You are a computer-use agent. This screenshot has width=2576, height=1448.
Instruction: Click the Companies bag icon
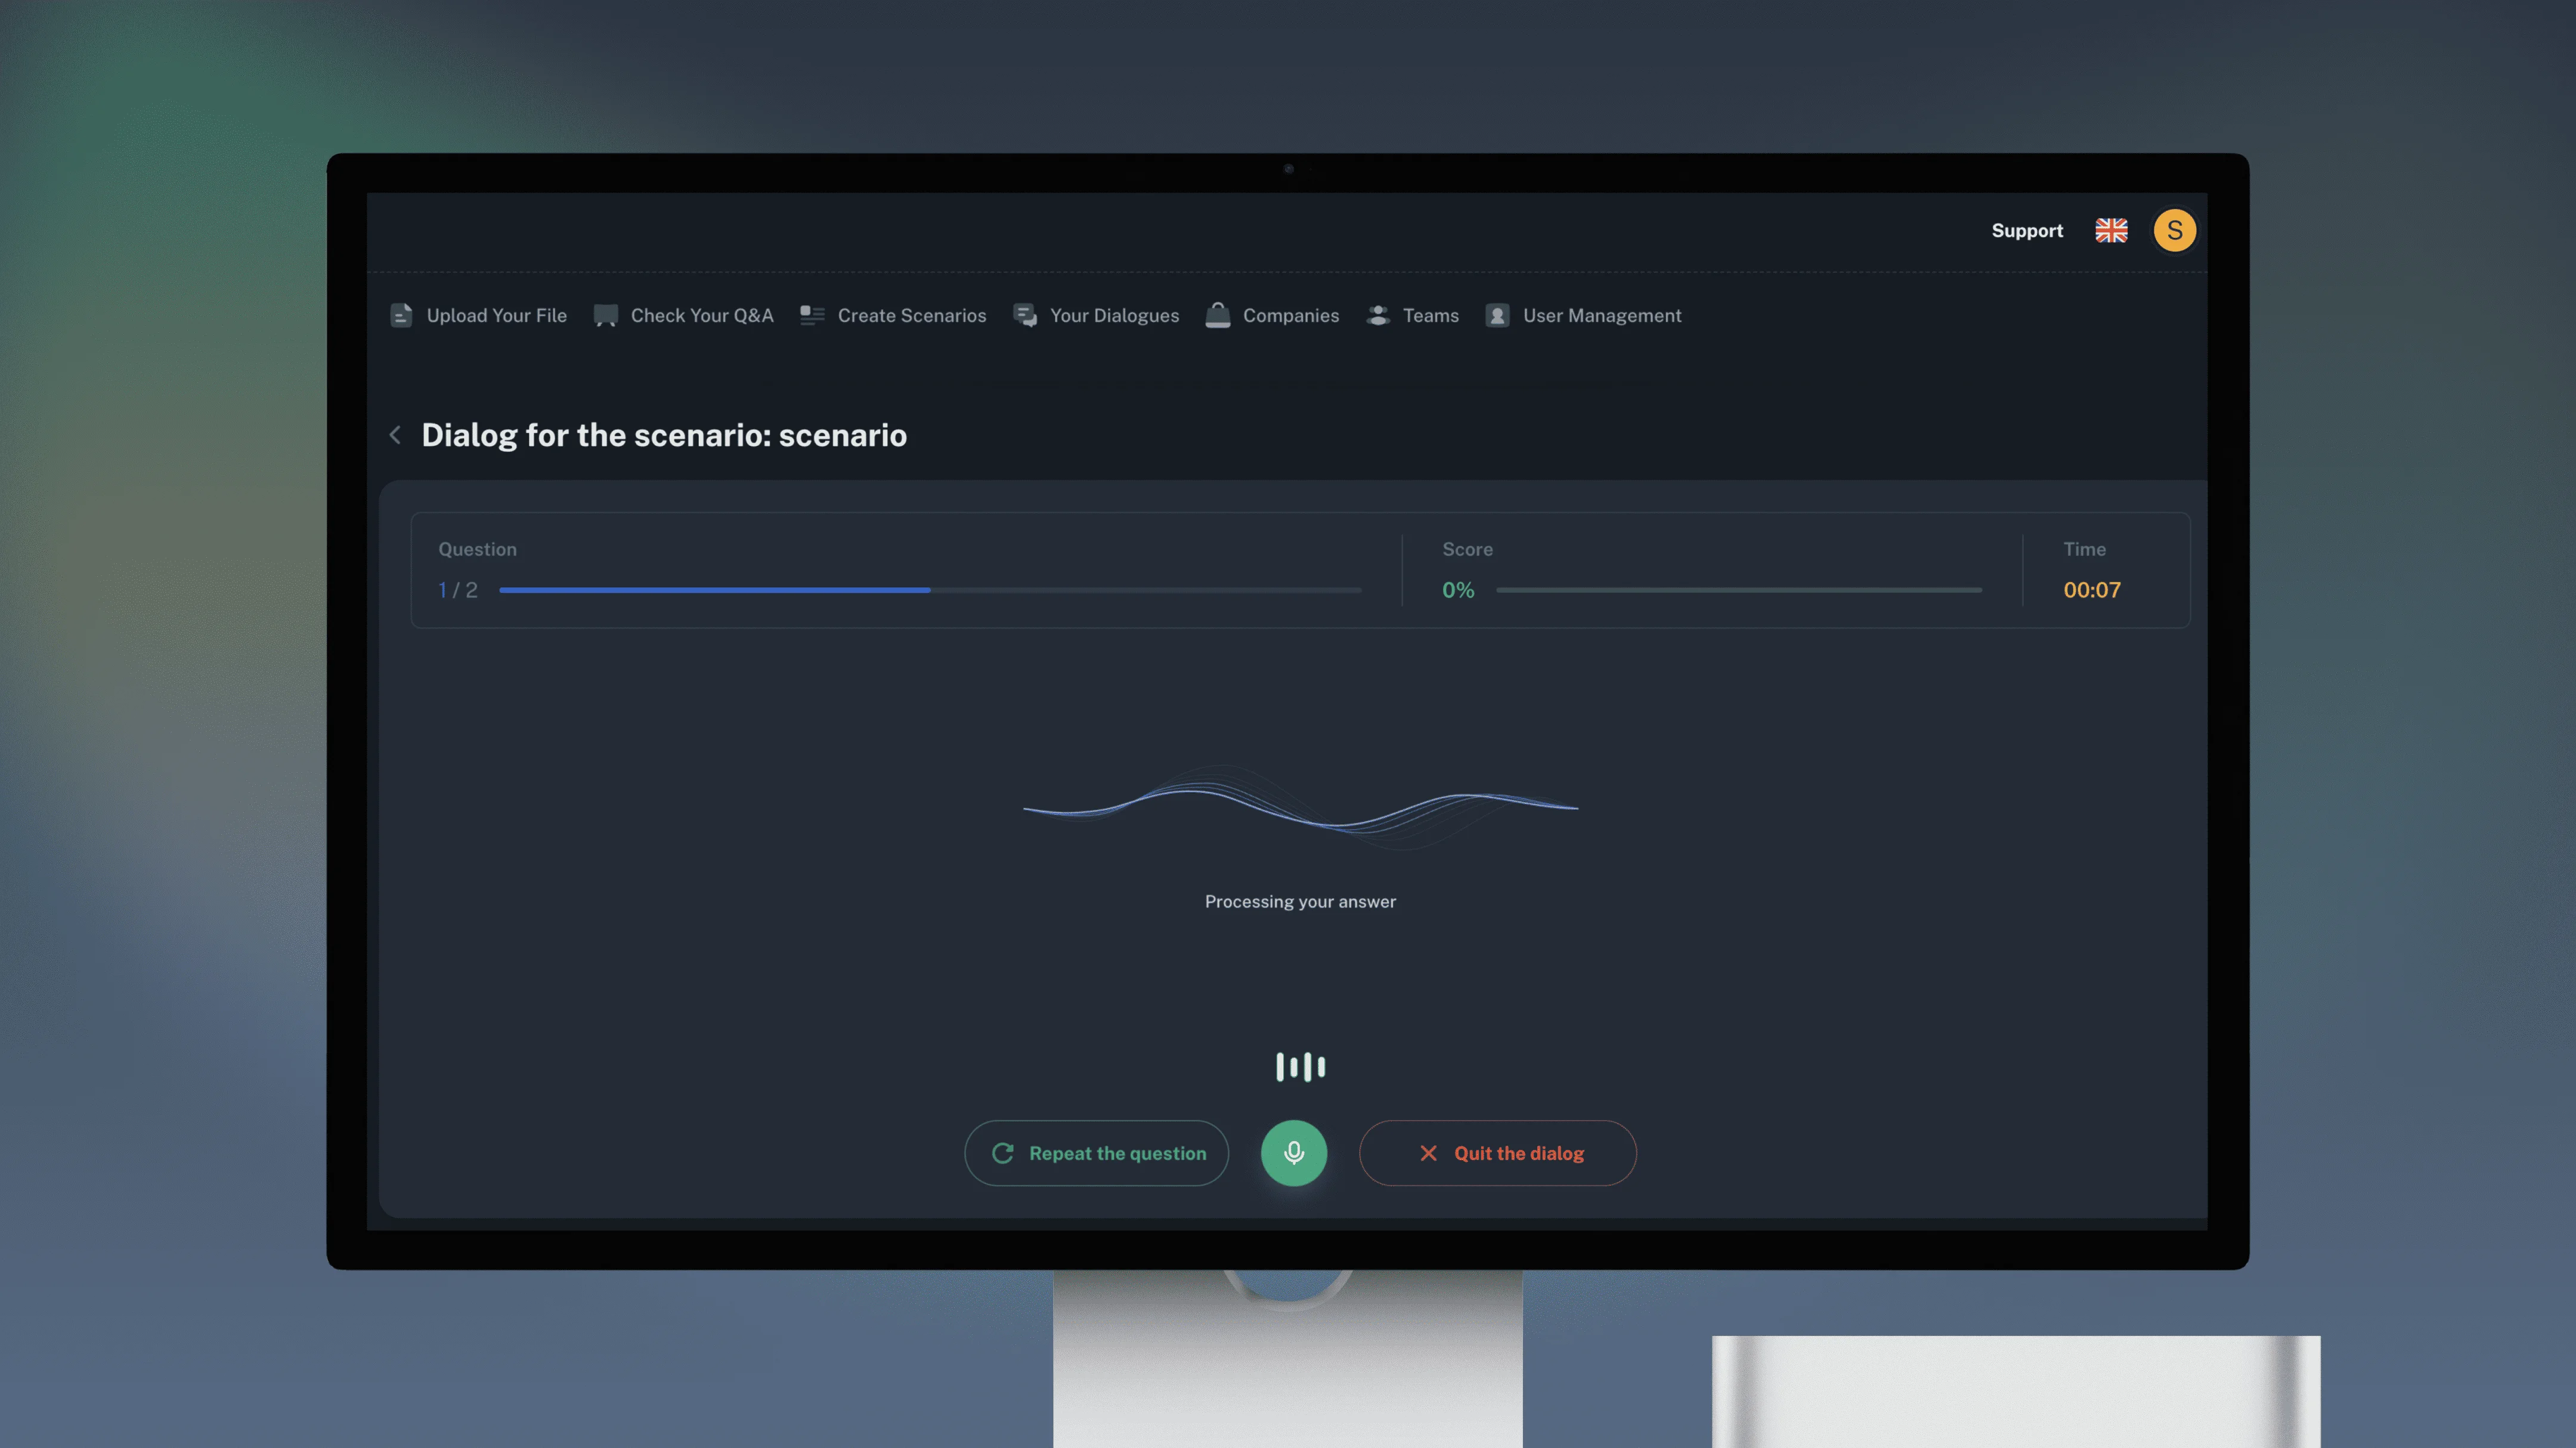pos(1217,316)
